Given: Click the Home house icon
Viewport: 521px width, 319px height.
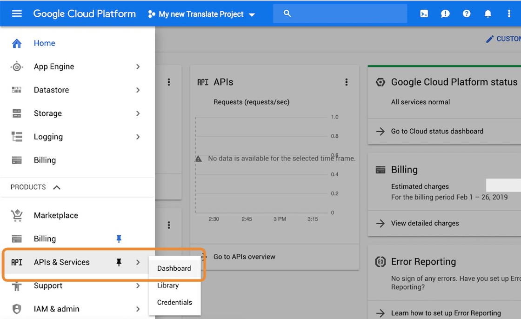Looking at the screenshot, I should [x=17, y=43].
